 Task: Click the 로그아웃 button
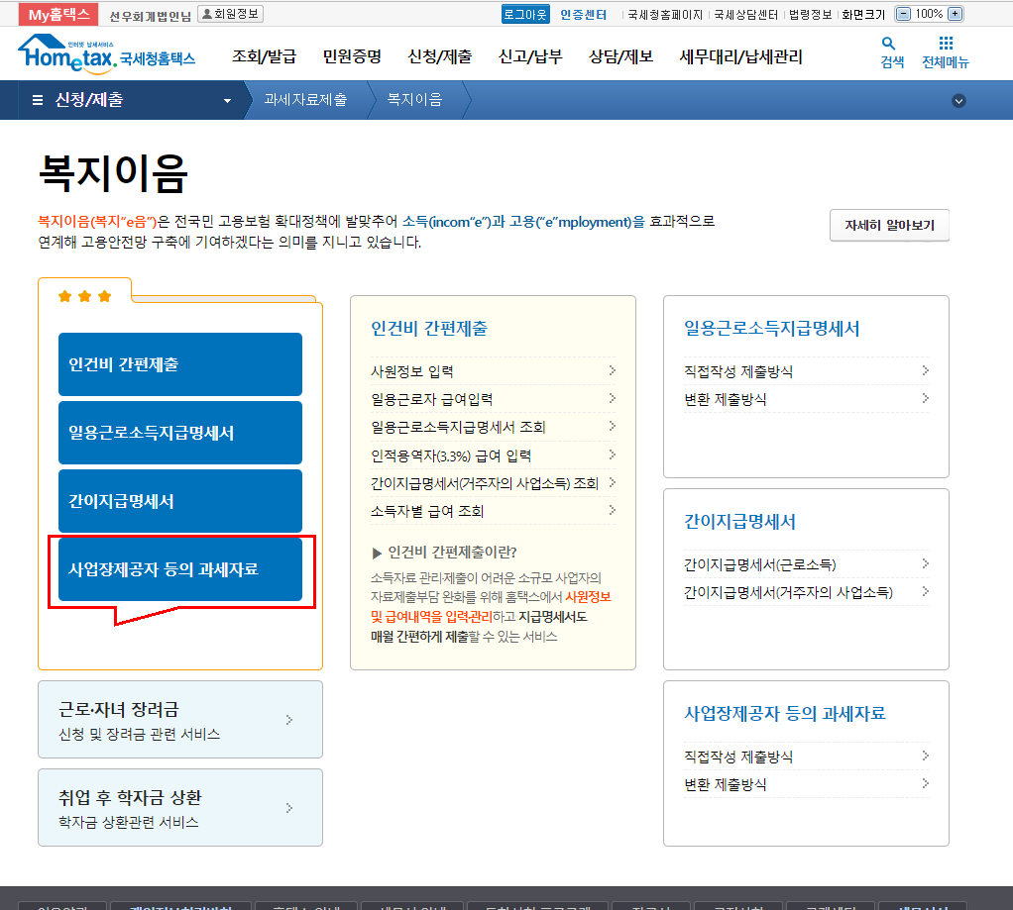click(x=524, y=14)
